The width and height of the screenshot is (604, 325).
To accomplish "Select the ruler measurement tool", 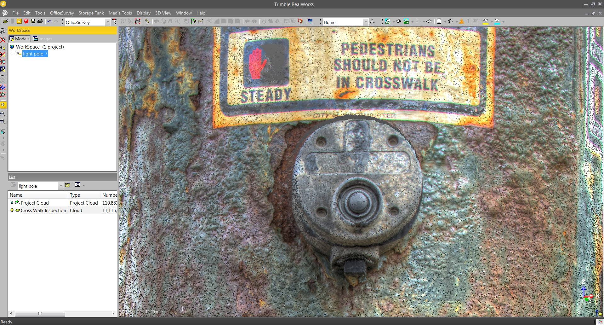I will point(147,21).
